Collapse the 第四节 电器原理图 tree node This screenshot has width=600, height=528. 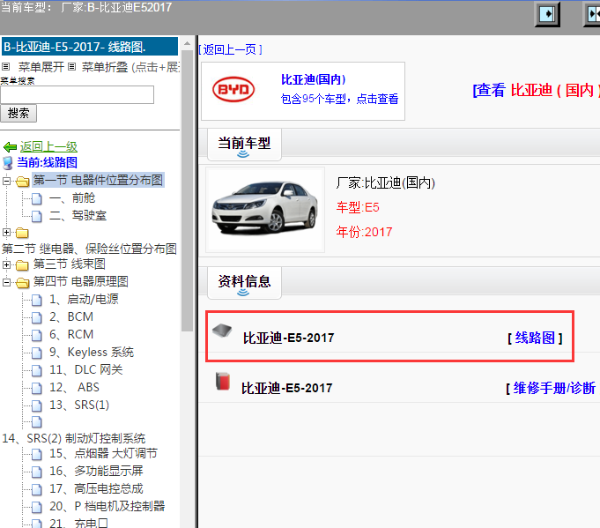tap(7, 282)
